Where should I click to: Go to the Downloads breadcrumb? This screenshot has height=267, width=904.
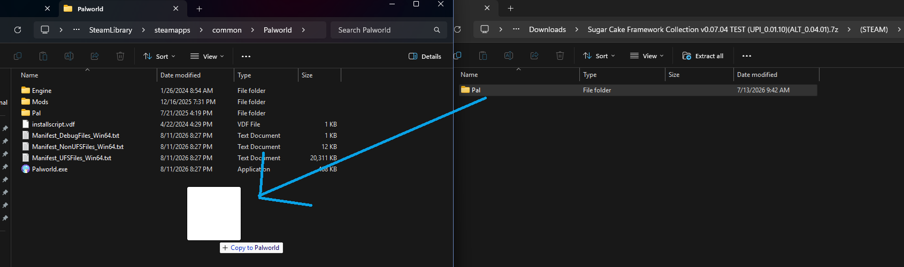547,29
